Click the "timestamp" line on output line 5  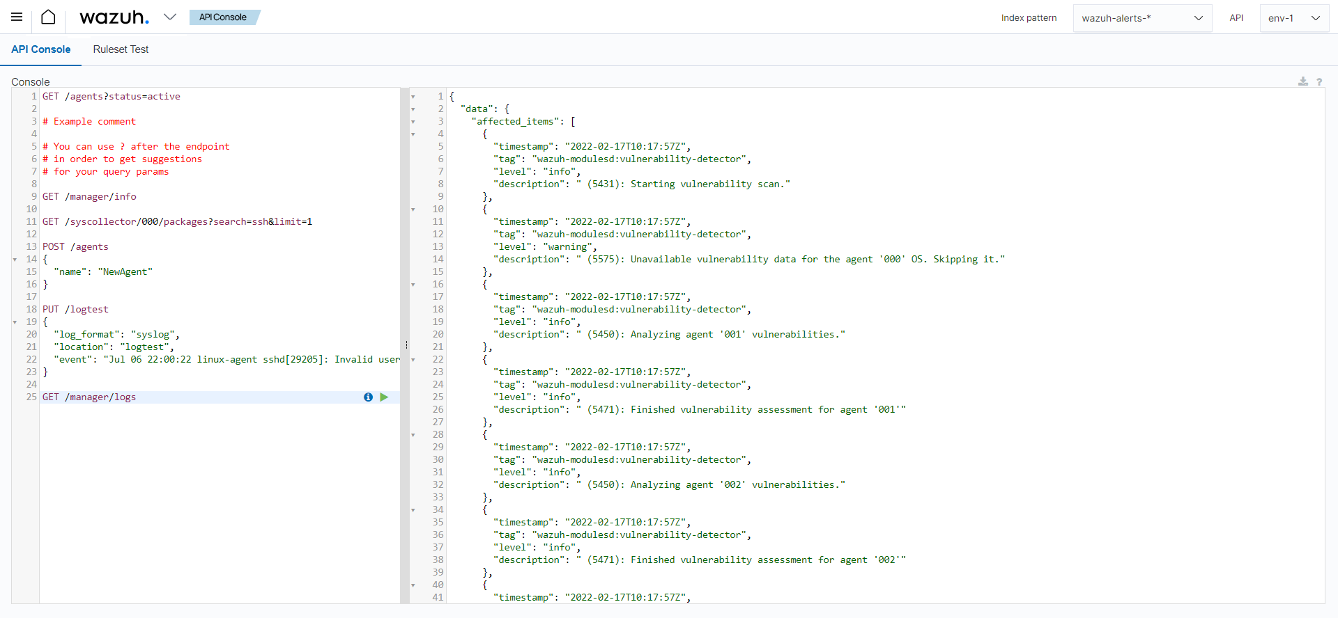coord(592,147)
